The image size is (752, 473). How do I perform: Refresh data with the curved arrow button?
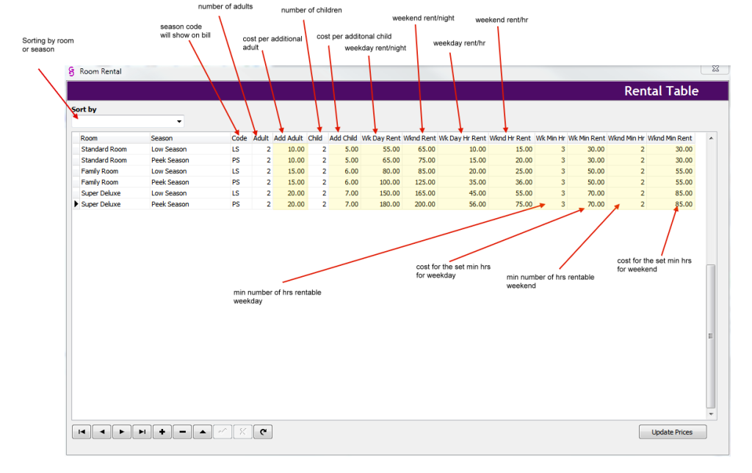click(x=262, y=432)
